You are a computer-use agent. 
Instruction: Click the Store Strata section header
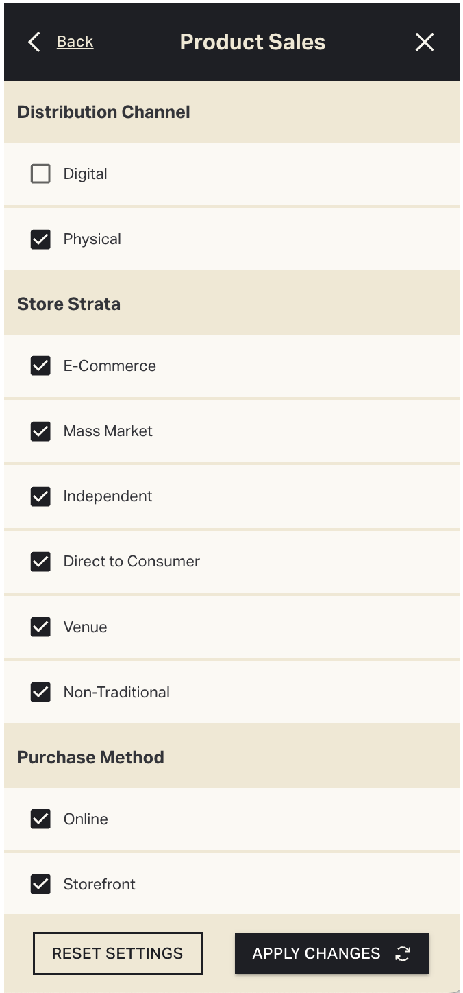(x=69, y=304)
